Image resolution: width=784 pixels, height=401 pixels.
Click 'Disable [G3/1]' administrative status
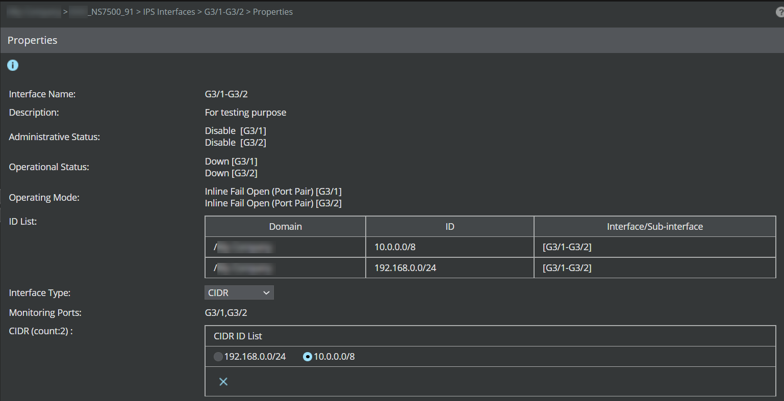tap(236, 131)
